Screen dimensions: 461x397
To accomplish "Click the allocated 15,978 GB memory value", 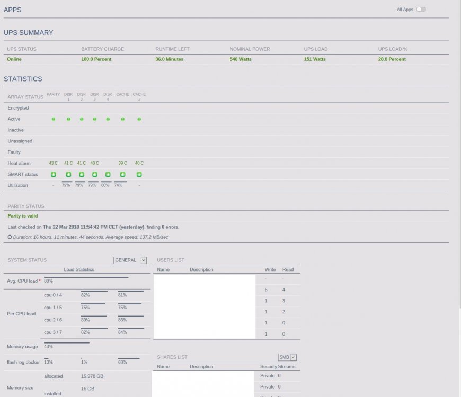I will tap(92, 376).
